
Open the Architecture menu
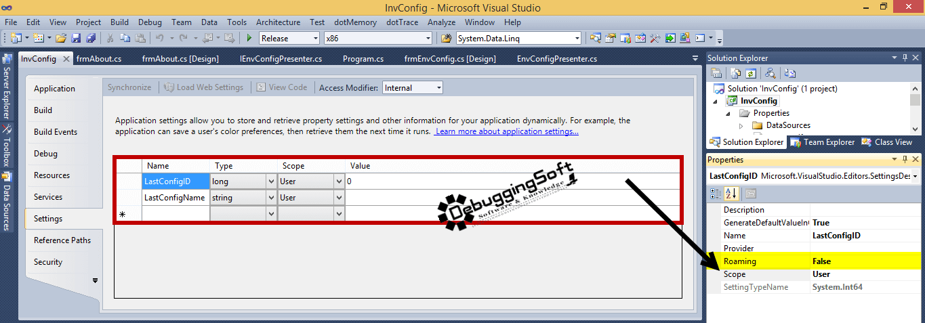[278, 22]
